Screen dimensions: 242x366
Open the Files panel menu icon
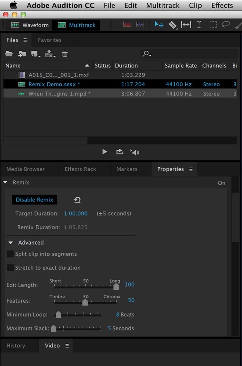pos(25,40)
